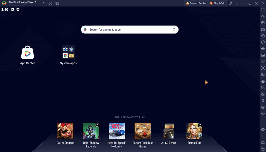Toggle fullscreen from side toolbar
Screen dimensions: 266x152
(x=263, y=10)
